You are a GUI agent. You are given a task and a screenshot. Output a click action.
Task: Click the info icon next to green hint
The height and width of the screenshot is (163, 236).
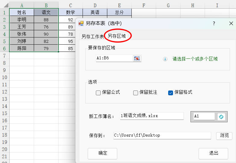click(165, 59)
